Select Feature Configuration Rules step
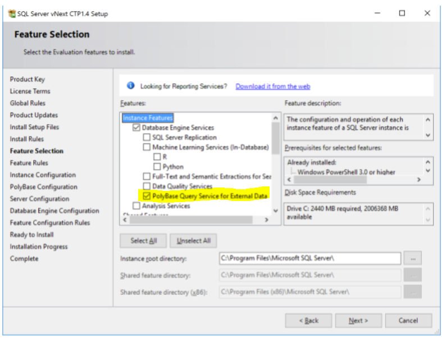The width and height of the screenshot is (442, 338). [x=50, y=223]
